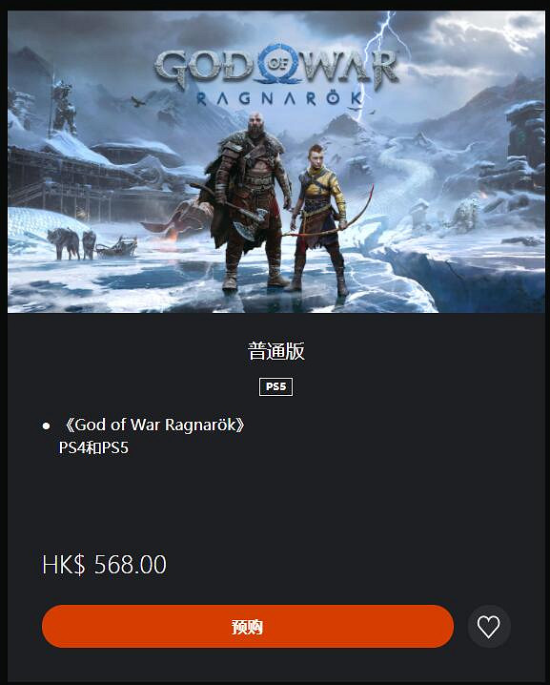
Task: Click the PS4和PS5 platform text
Action: [93, 447]
